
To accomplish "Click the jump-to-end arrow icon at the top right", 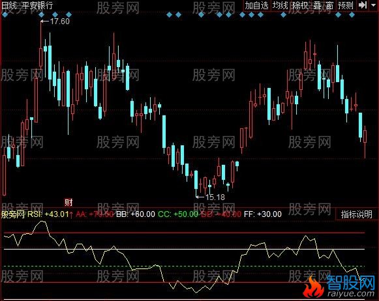I will (x=363, y=5).
